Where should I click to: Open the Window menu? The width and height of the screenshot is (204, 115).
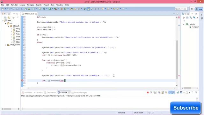click(x=60, y=5)
